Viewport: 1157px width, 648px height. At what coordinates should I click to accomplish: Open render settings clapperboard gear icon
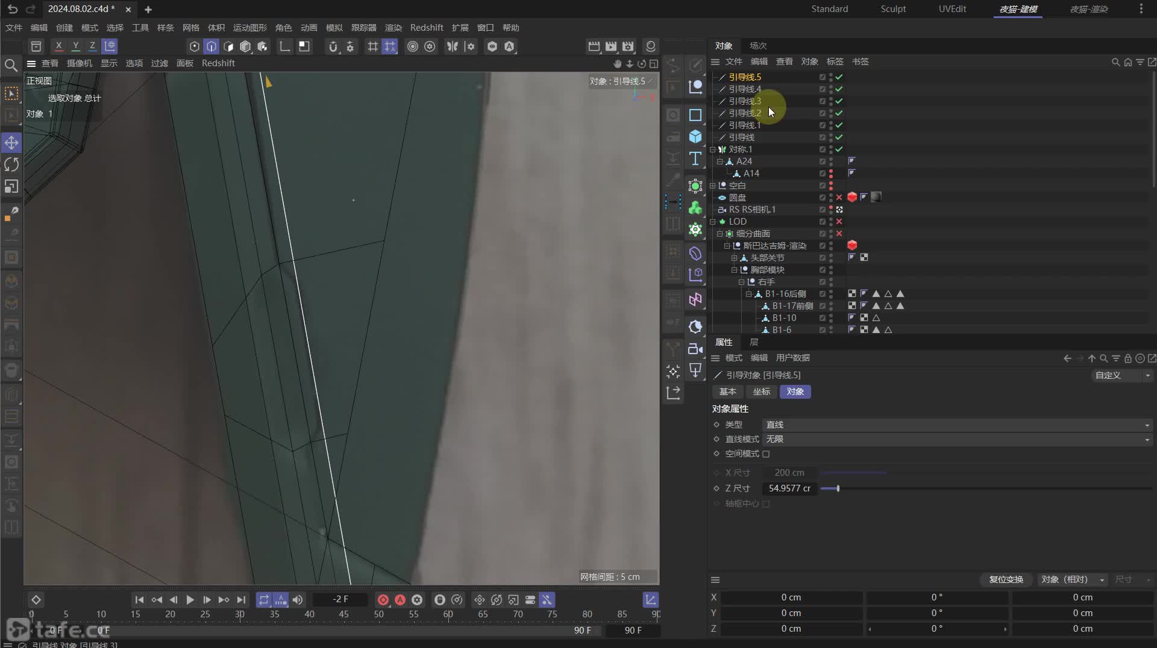coord(628,46)
